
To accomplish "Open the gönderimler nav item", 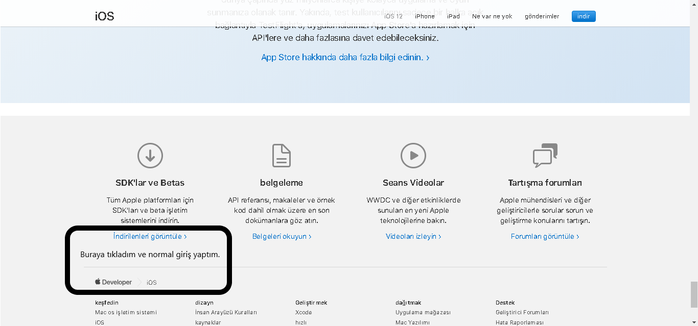I will point(542,16).
